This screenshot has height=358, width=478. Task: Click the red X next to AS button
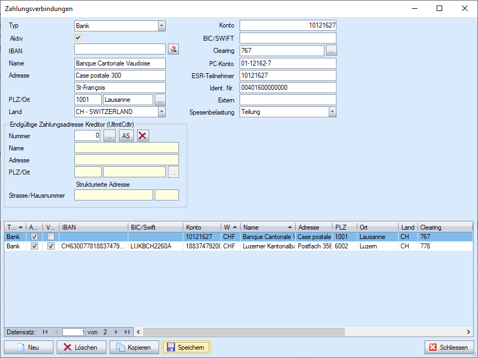[x=143, y=136]
